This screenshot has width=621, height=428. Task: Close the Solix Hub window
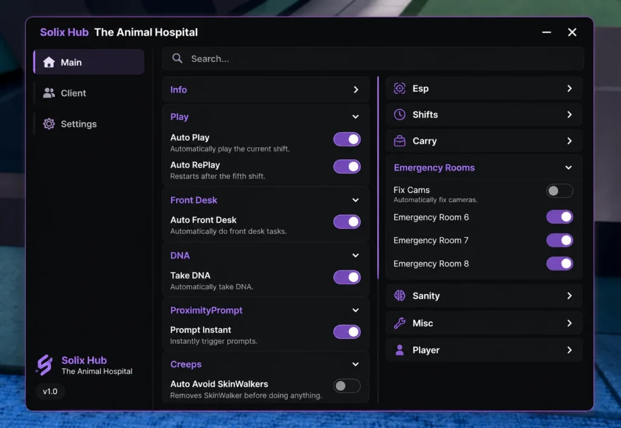[x=572, y=32]
